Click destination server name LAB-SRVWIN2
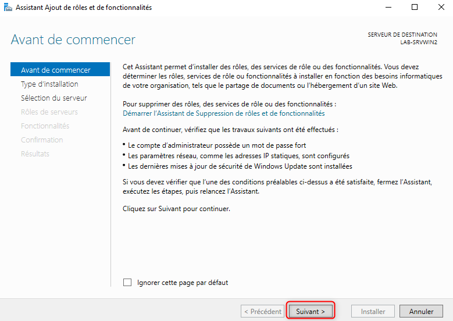453x321 pixels. 419,42
